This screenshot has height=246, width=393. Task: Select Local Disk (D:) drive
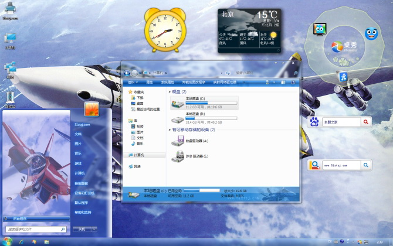(x=204, y=118)
